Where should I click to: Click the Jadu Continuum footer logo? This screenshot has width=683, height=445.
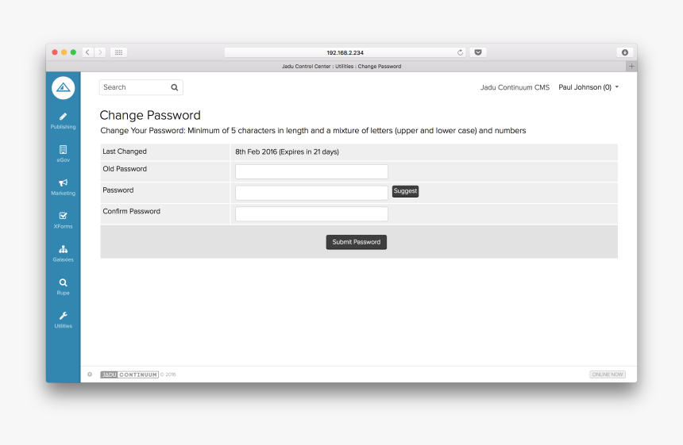(129, 374)
